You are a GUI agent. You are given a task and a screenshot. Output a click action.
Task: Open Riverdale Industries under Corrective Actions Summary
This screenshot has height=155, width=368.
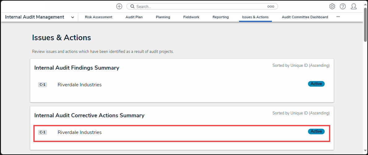click(79, 132)
